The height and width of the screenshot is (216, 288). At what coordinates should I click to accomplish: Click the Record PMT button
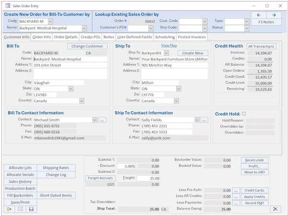tap(254, 203)
